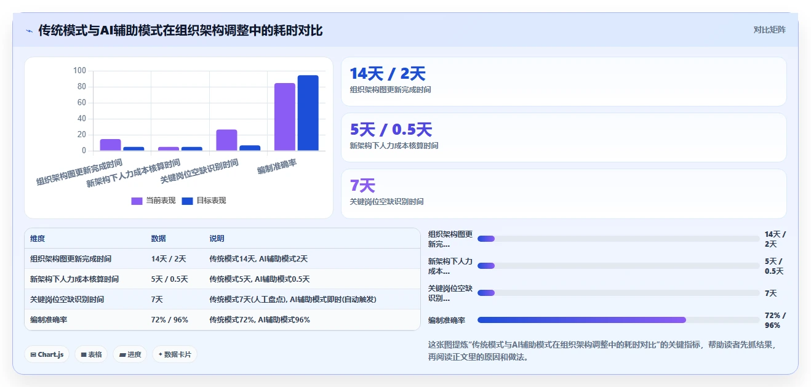Select table cell 关键岗位空缺识别时间
The height and width of the screenshot is (387, 811).
tap(67, 300)
